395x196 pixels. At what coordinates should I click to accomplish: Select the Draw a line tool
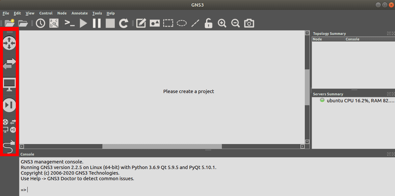click(x=195, y=23)
